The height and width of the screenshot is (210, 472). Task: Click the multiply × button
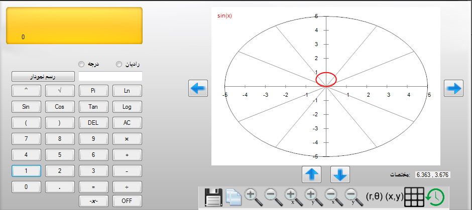pos(127,139)
